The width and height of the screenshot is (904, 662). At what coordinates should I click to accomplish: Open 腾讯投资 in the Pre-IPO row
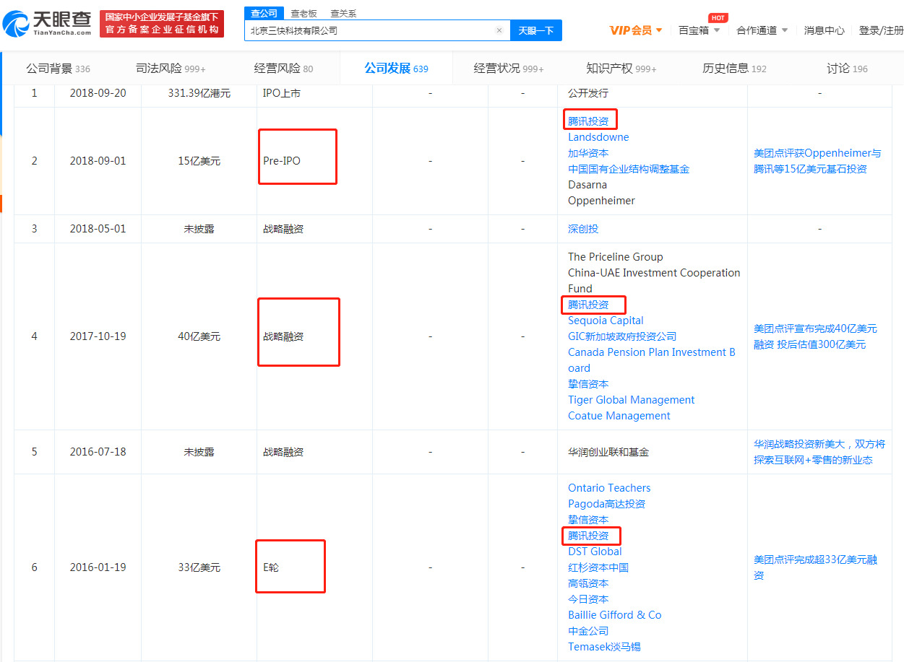tap(588, 121)
